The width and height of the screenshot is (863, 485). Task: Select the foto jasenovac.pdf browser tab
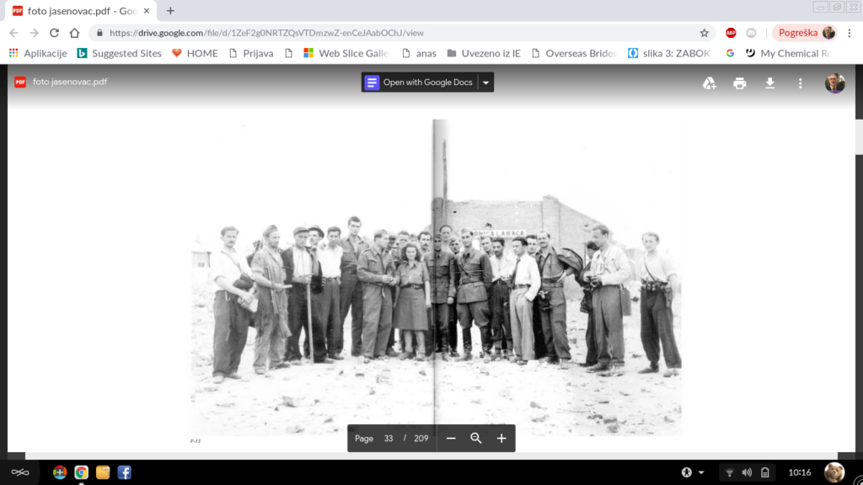coord(82,11)
